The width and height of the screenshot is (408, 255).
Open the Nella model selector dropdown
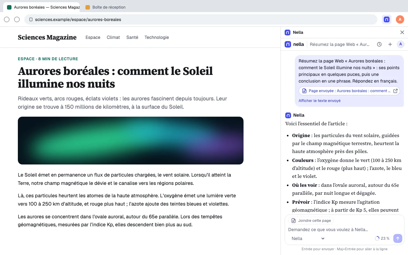[x=308, y=238]
